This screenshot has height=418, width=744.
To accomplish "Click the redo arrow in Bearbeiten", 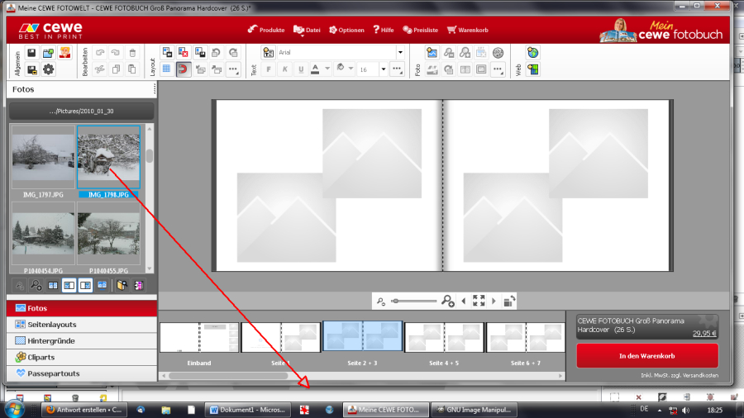I will pyautogui.click(x=116, y=53).
